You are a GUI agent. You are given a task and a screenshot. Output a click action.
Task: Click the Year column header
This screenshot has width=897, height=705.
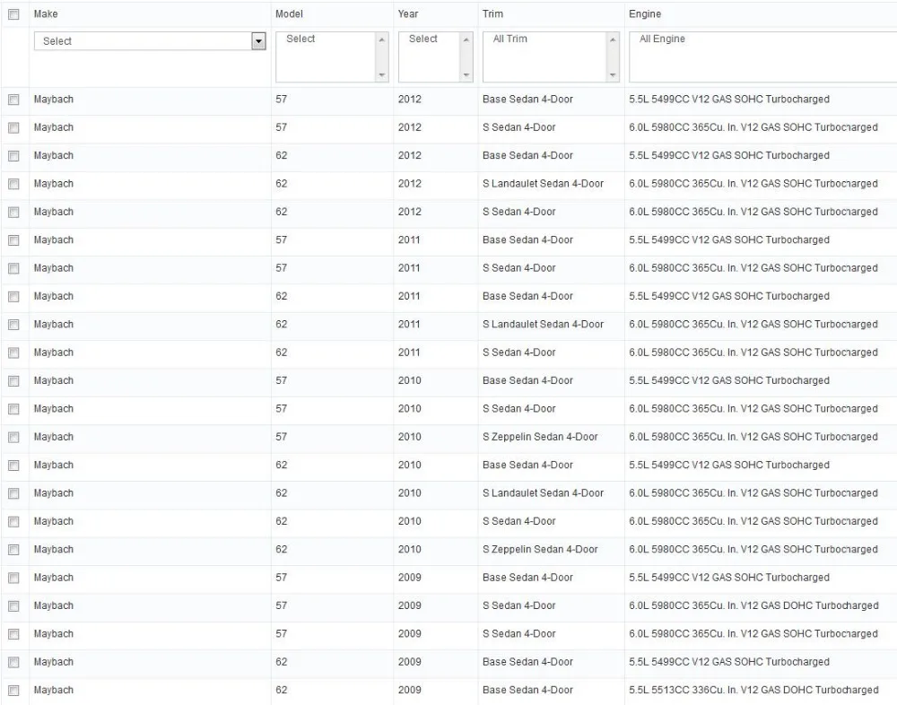tap(408, 13)
